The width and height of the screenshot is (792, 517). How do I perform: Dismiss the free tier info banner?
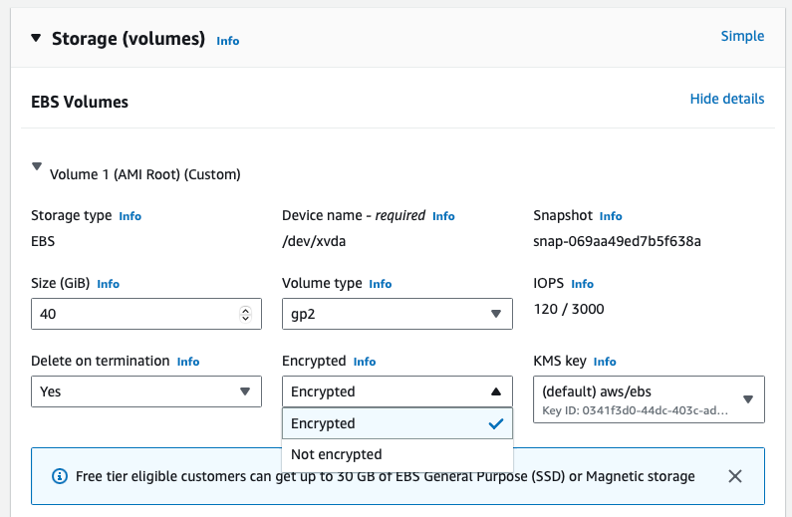(735, 476)
